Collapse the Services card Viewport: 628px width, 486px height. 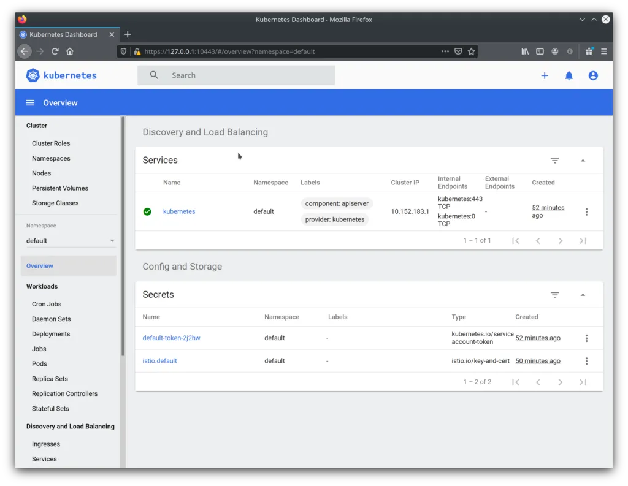[583, 161]
